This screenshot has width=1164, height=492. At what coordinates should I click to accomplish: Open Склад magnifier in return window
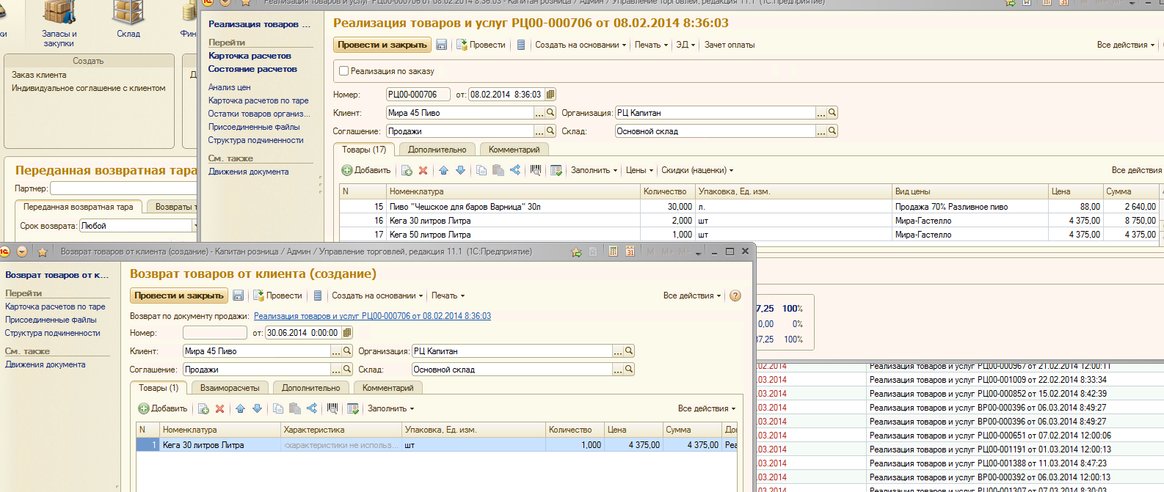(x=629, y=370)
